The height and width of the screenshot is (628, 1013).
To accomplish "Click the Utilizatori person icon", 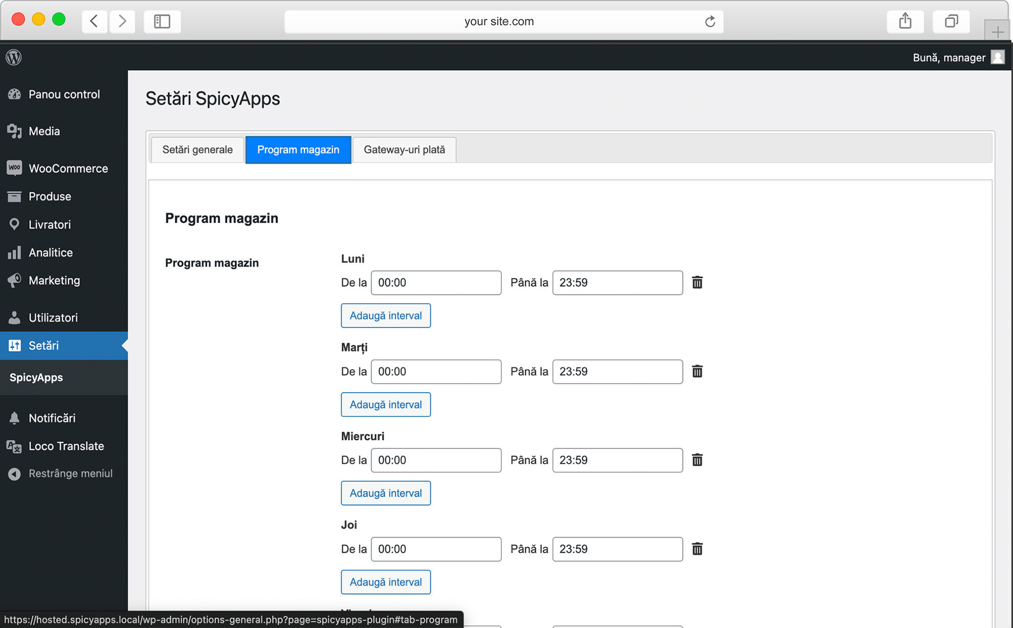I will [14, 318].
